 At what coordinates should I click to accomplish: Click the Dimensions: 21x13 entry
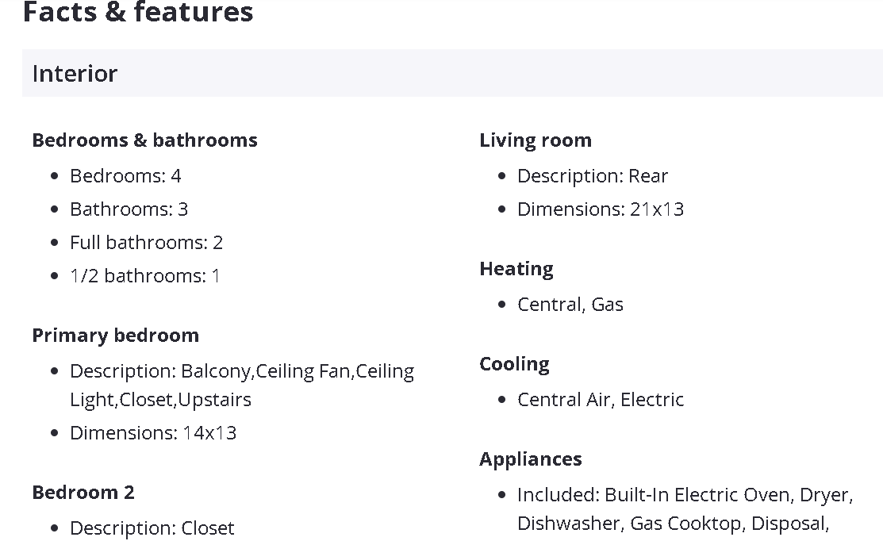[601, 209]
